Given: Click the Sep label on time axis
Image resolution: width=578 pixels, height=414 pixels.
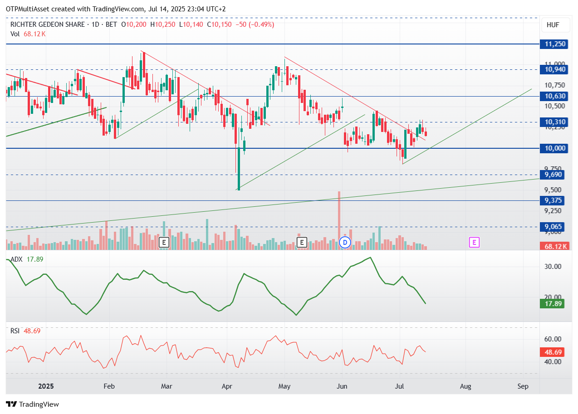Looking at the screenshot, I should (x=523, y=386).
